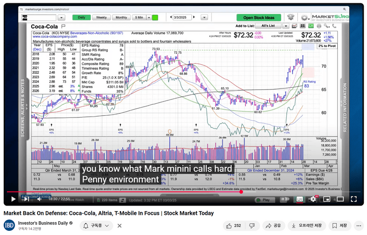Open more actions three-dot menu
Viewport: 367px width, 235px height.
(359, 226)
